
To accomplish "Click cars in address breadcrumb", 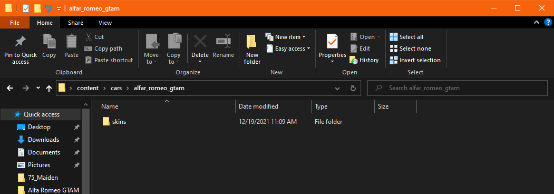I will 116,88.
